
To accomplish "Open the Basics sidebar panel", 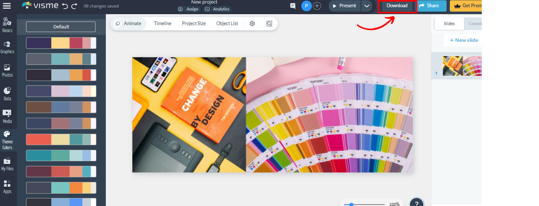I will [x=7, y=25].
